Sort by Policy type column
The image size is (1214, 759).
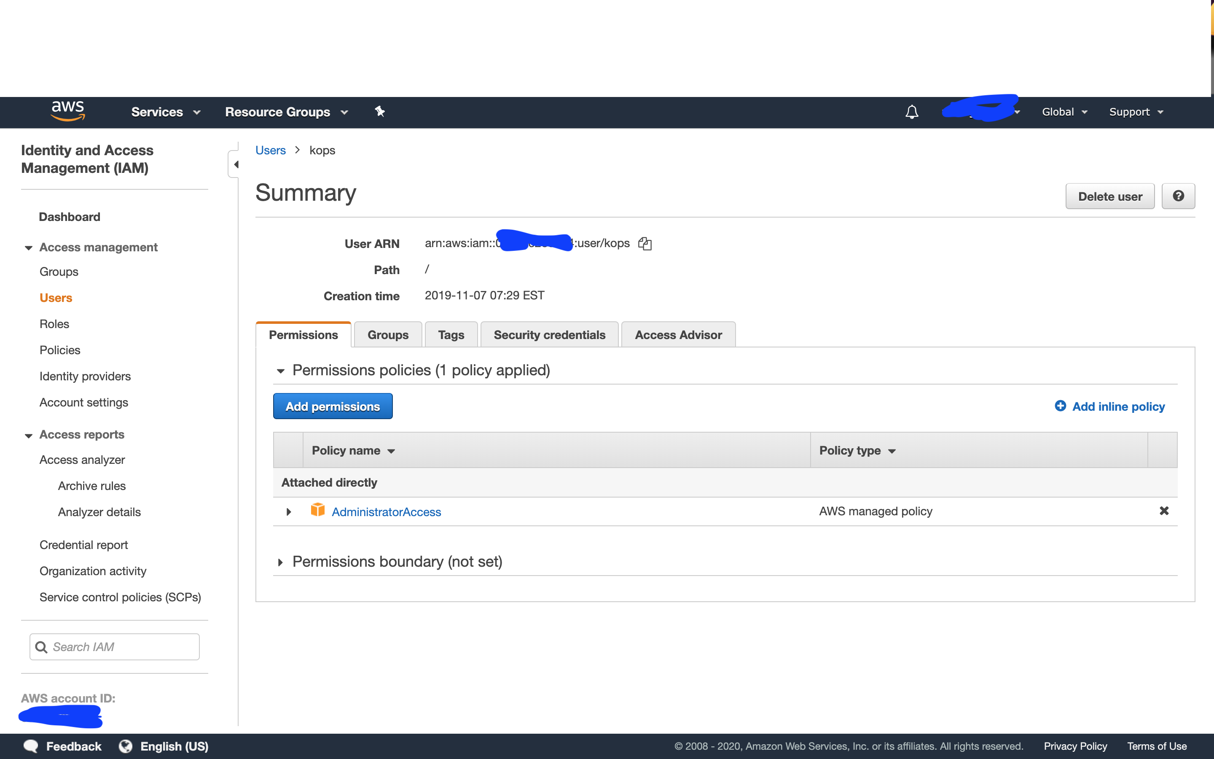click(x=857, y=450)
